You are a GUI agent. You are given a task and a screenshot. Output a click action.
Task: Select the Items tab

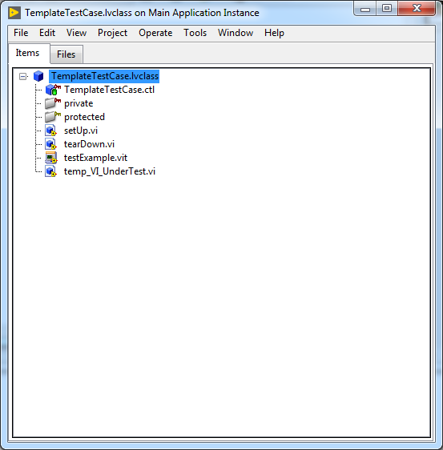[28, 53]
